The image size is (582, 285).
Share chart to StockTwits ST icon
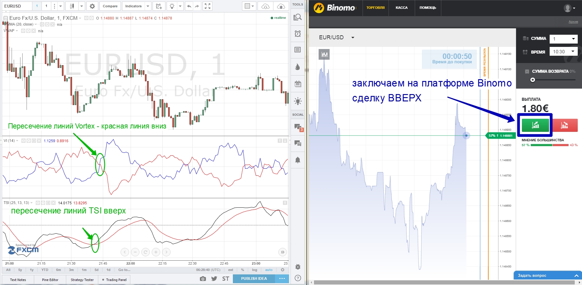click(226, 279)
